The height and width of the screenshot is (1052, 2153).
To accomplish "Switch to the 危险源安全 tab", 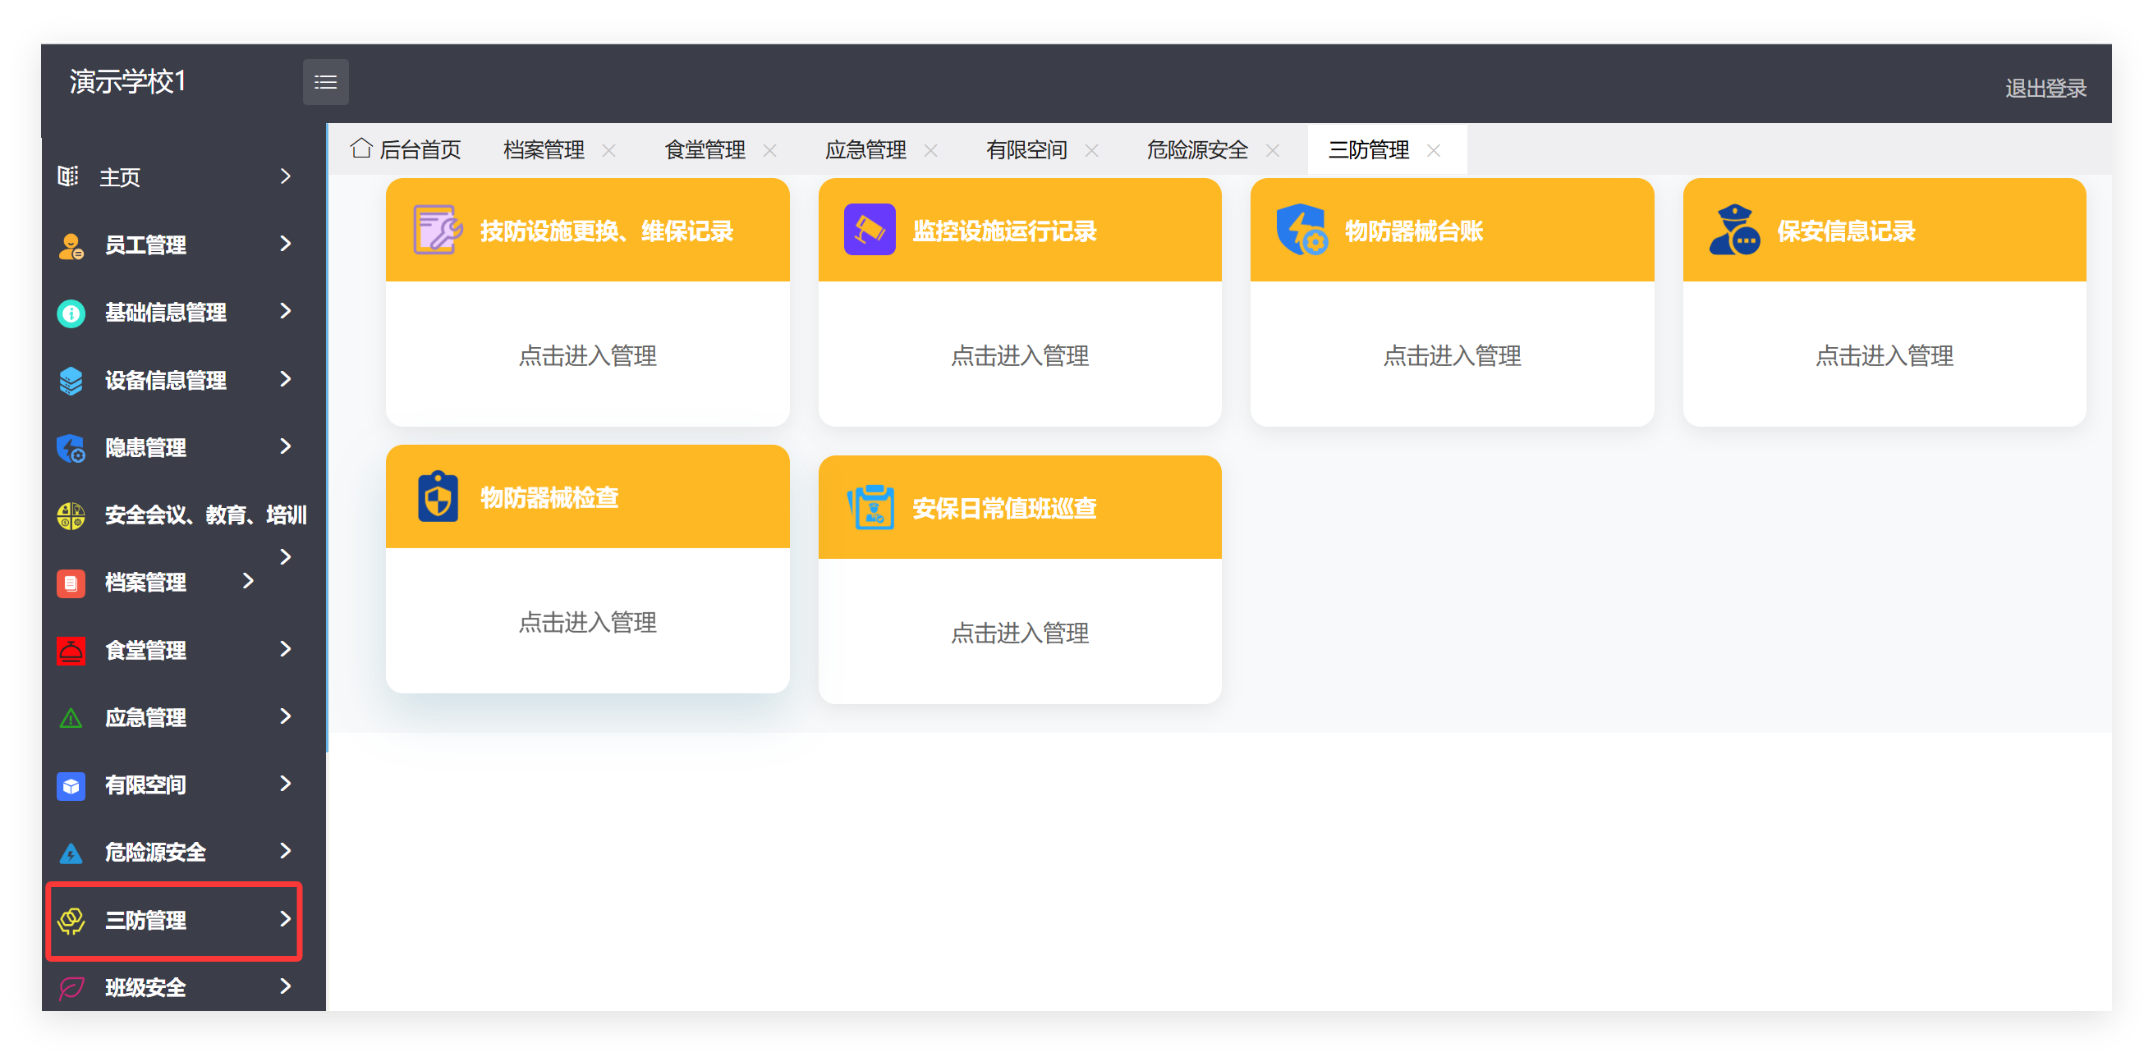I will click(1197, 150).
